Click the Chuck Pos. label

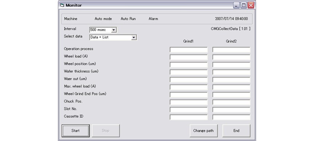click(73, 101)
